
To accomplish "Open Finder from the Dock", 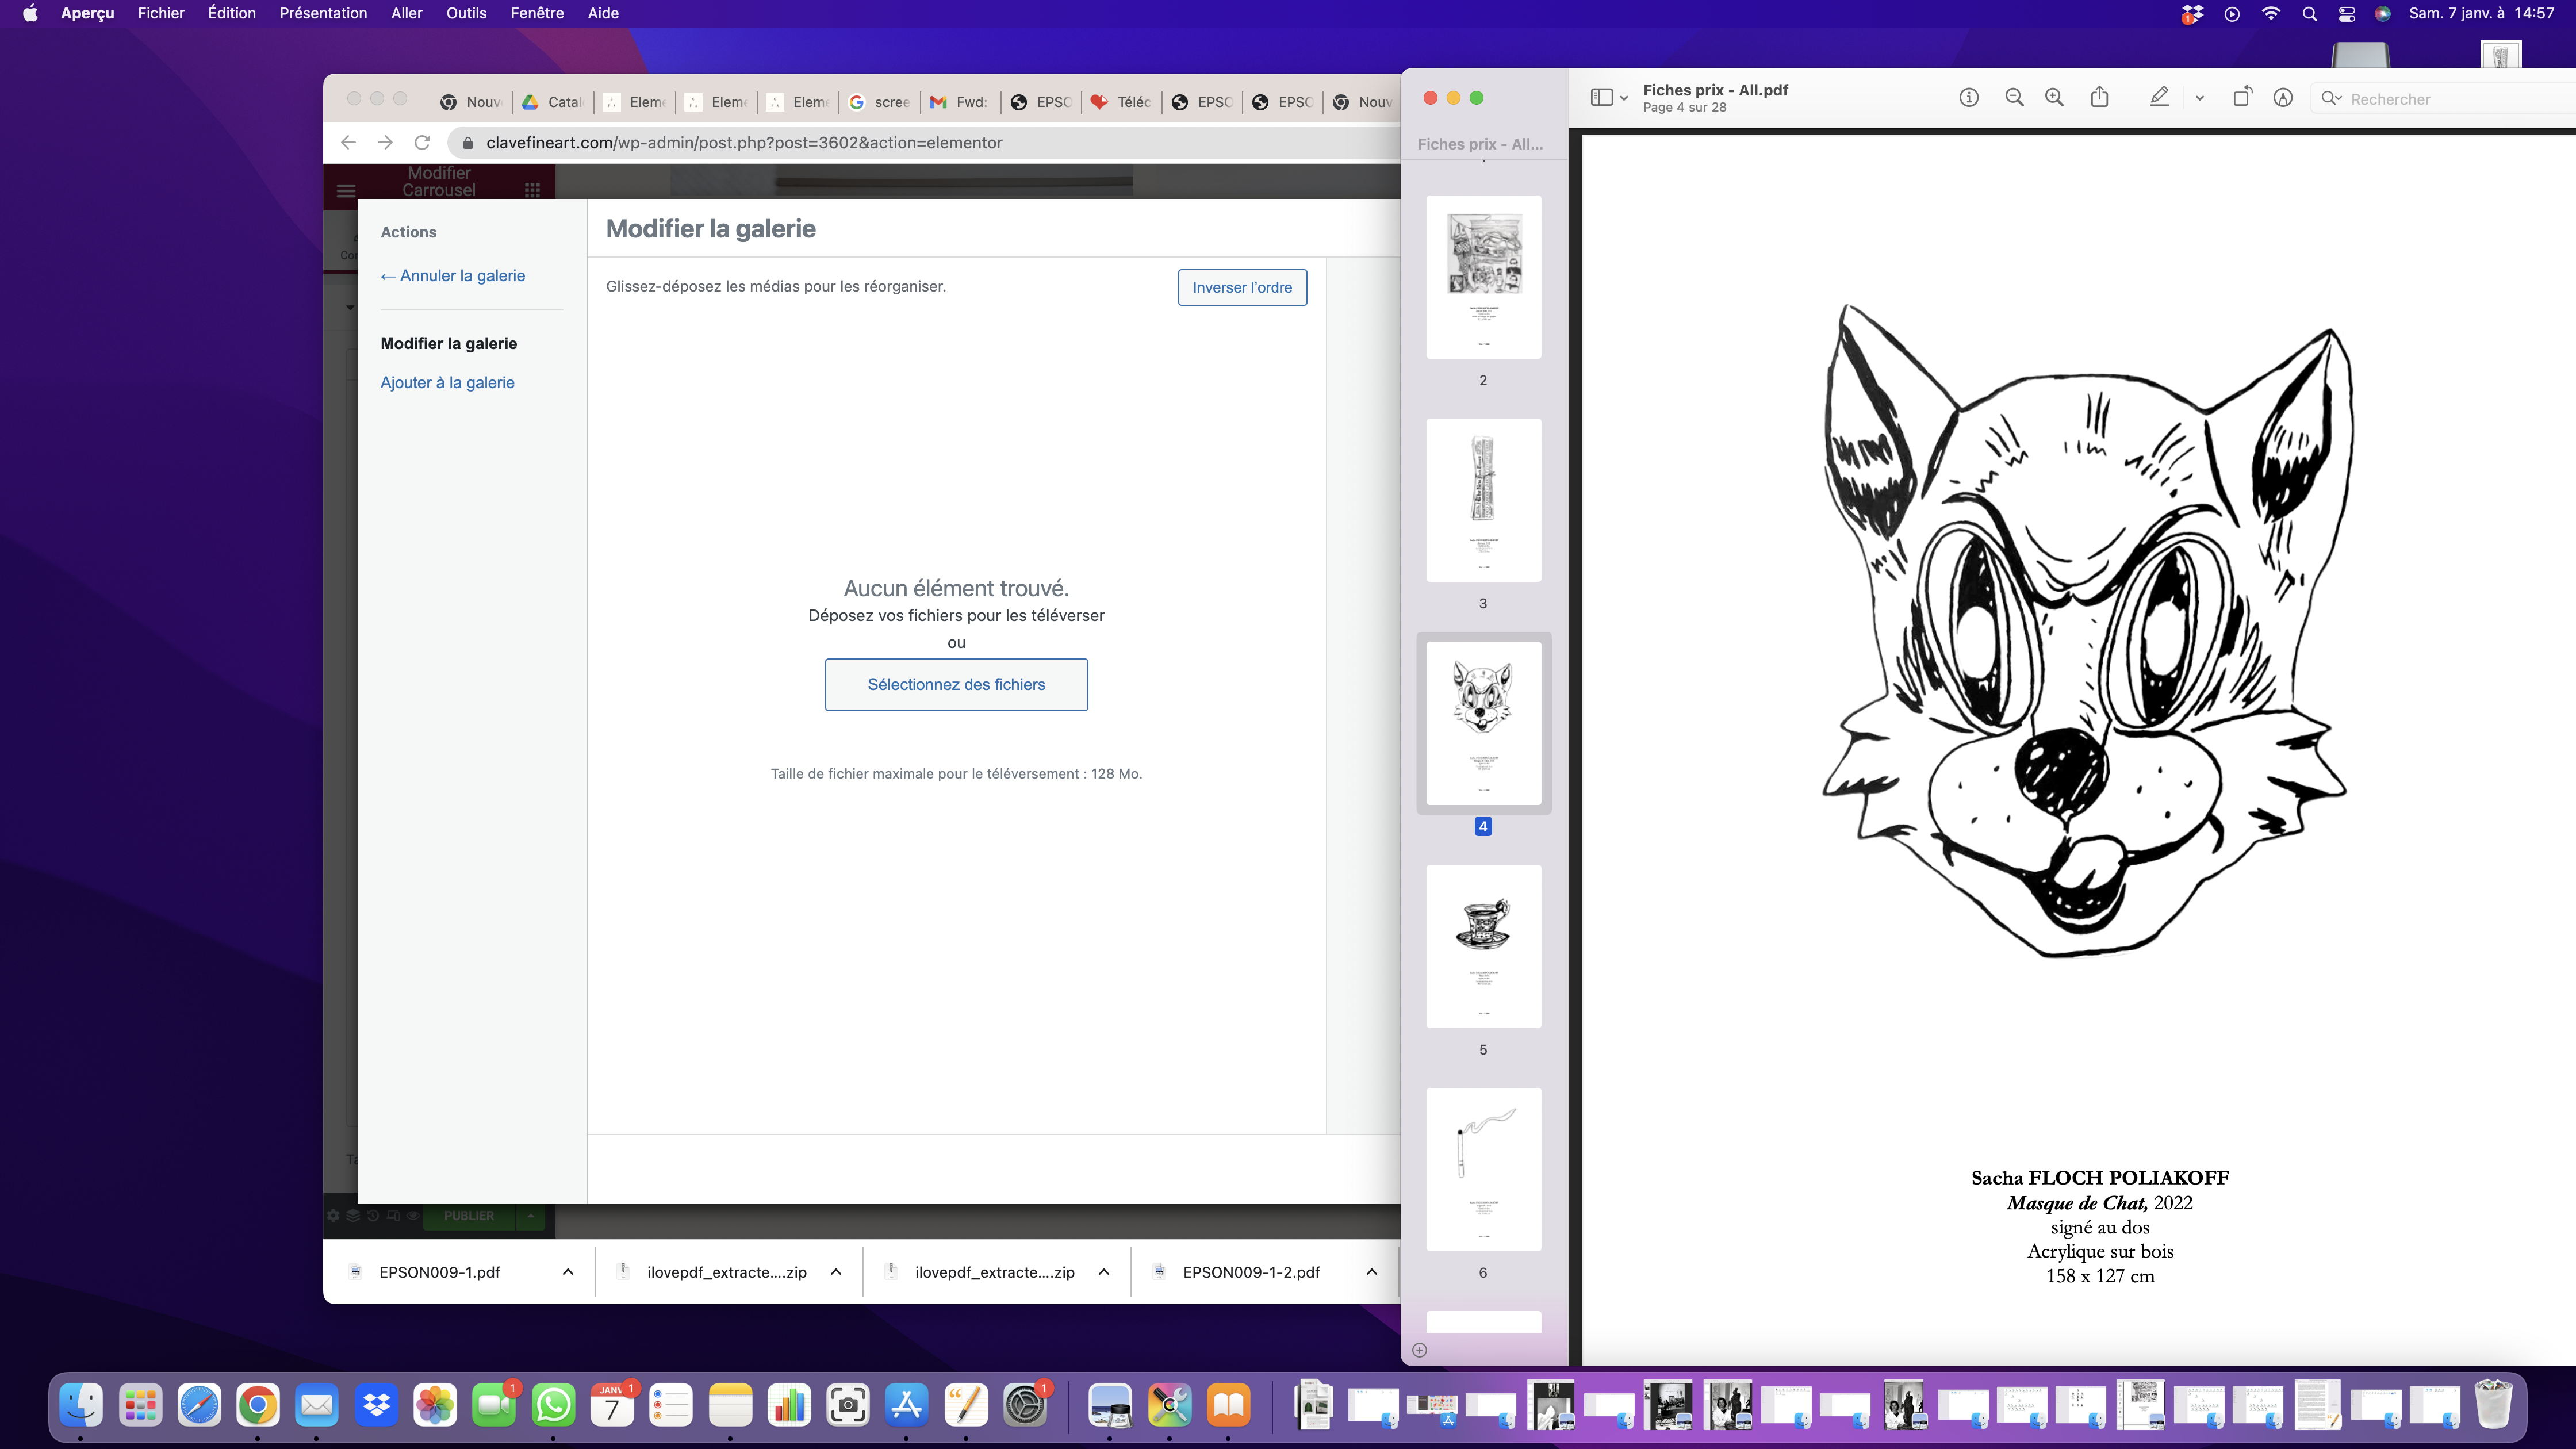I will pyautogui.click(x=81, y=1405).
